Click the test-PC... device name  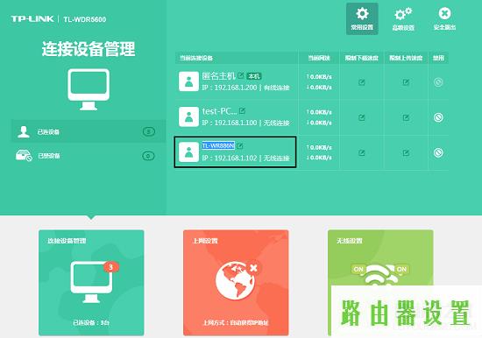coord(219,111)
